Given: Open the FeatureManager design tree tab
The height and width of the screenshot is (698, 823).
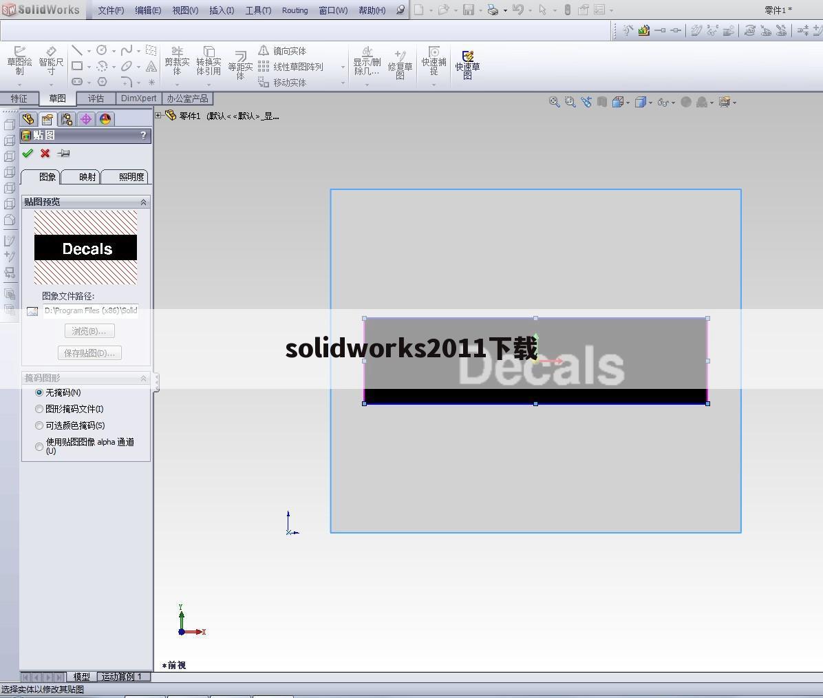Looking at the screenshot, I should (28, 119).
